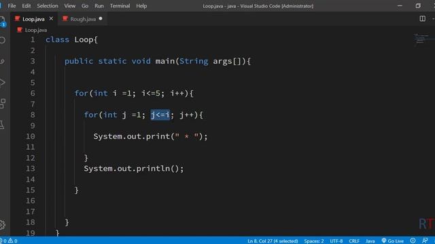Image resolution: width=435 pixels, height=244 pixels.
Task: Click the args[] parameter
Action: [227, 61]
